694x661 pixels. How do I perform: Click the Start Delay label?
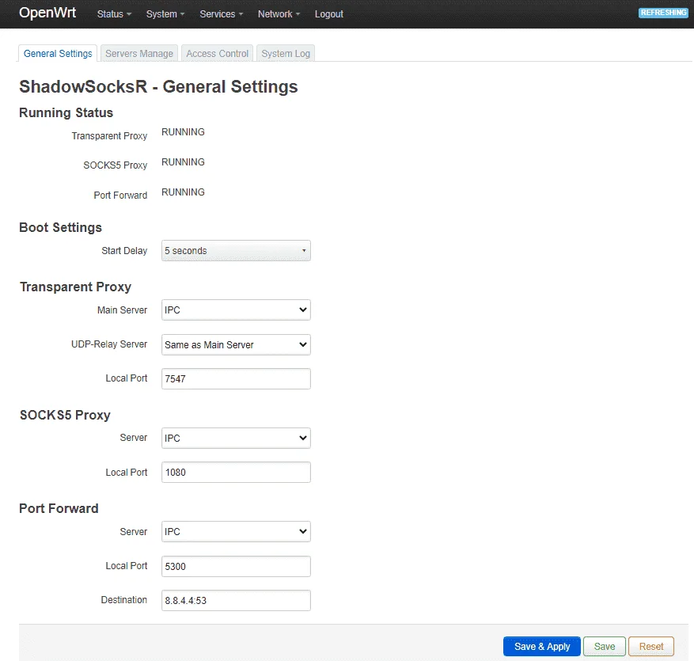(x=124, y=251)
